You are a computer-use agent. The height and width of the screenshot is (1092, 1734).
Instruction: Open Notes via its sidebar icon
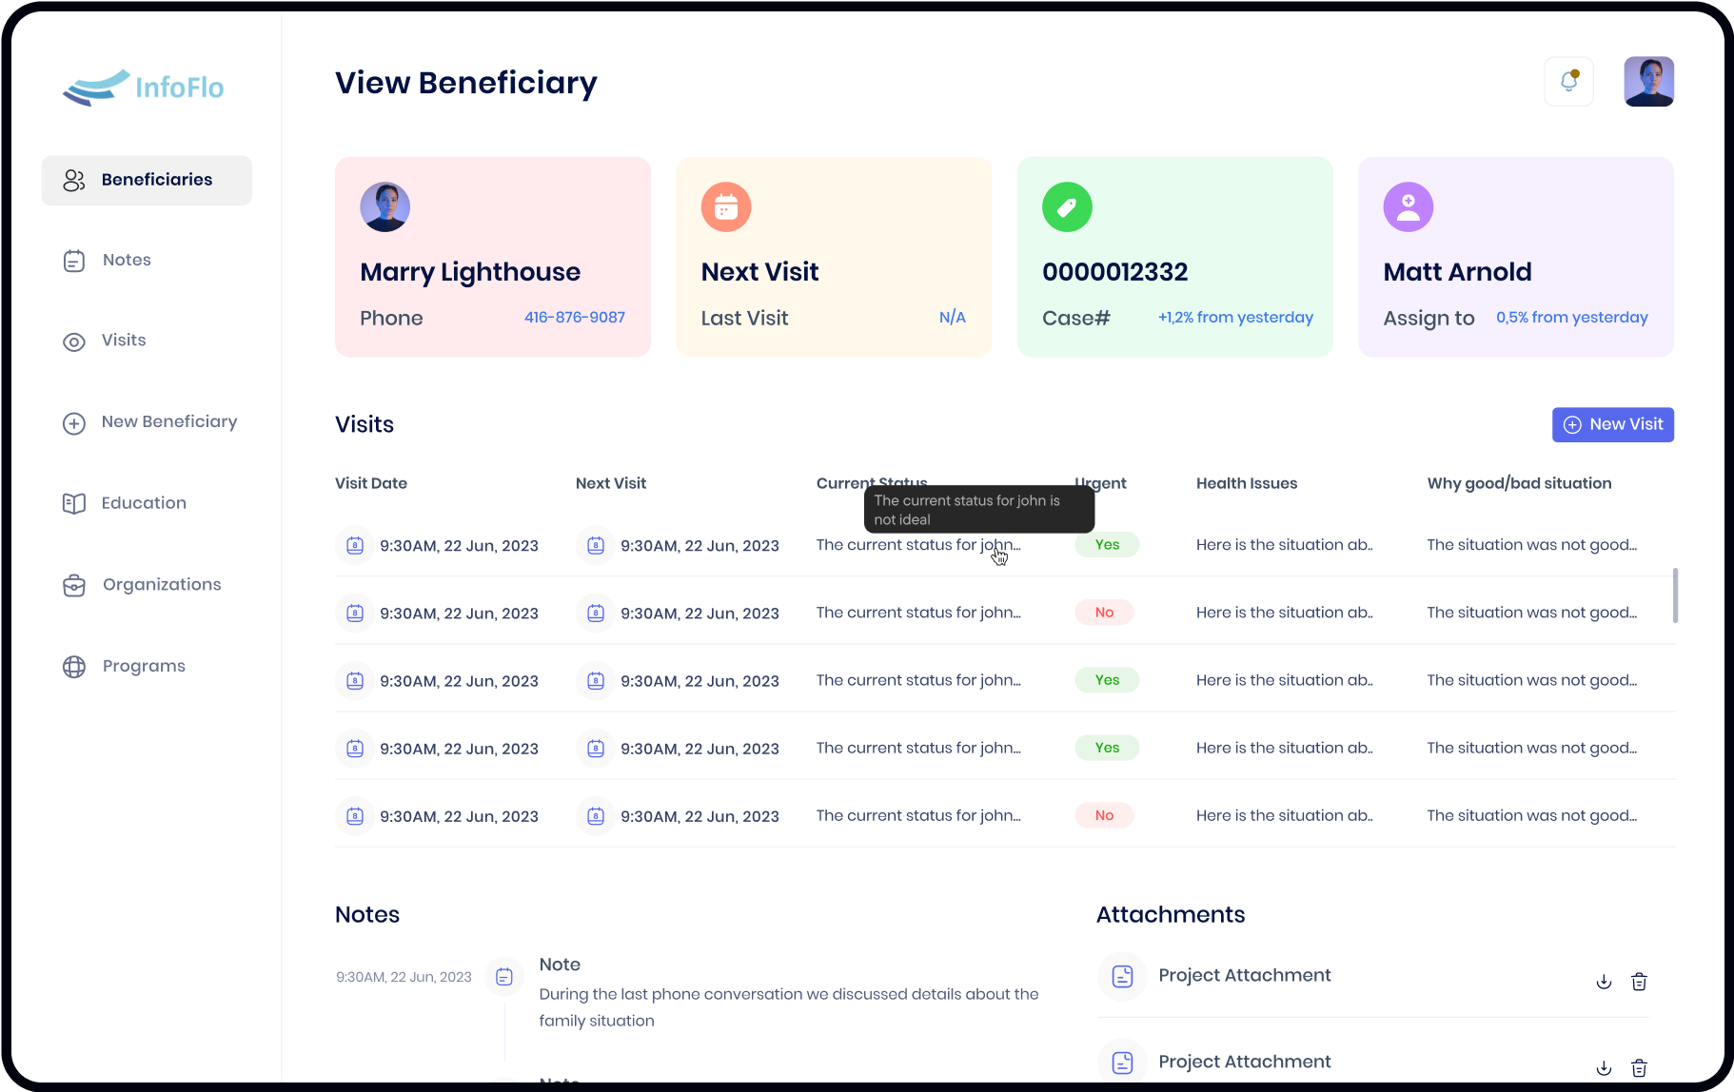[x=74, y=260]
